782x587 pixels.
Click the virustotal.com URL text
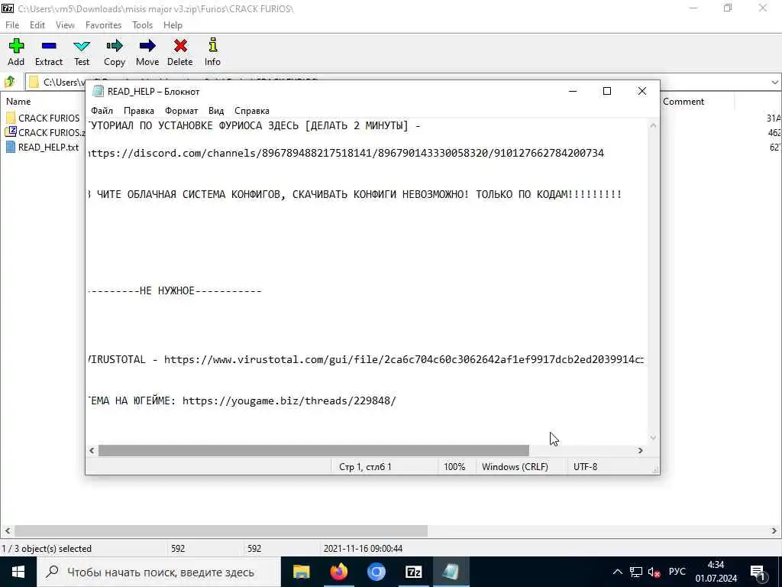click(x=404, y=359)
